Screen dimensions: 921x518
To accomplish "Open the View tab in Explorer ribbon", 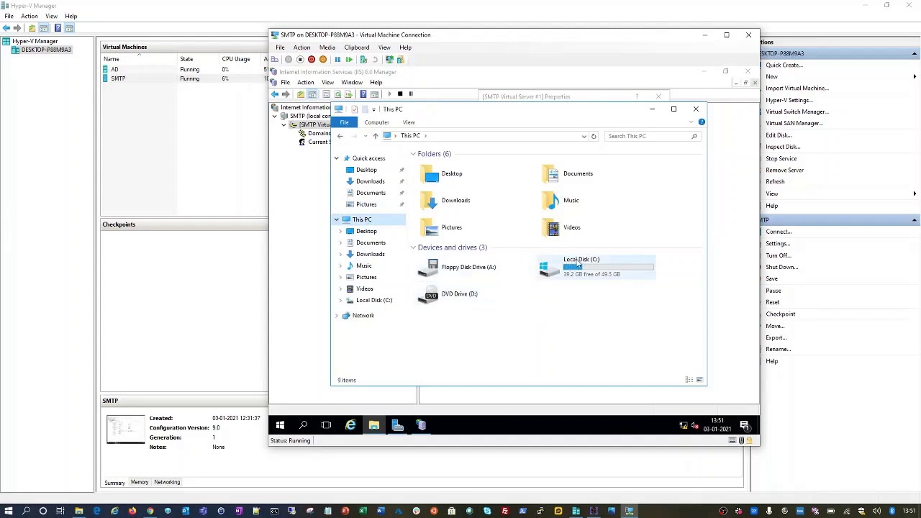I will 409,122.
